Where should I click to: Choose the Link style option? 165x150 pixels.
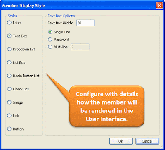(9, 116)
